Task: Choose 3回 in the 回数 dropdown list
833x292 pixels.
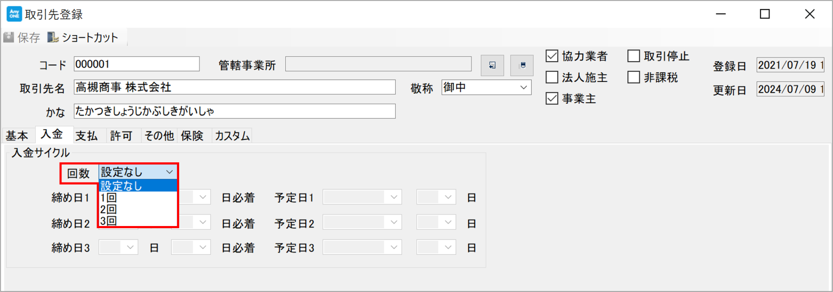Action: coord(138,220)
